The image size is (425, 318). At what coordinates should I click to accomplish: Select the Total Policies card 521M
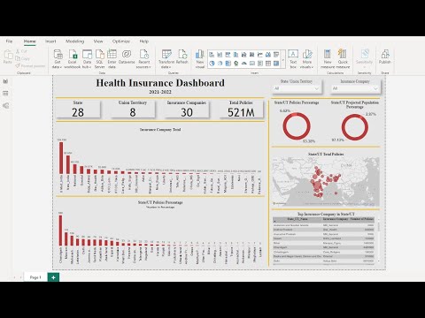[x=241, y=109]
